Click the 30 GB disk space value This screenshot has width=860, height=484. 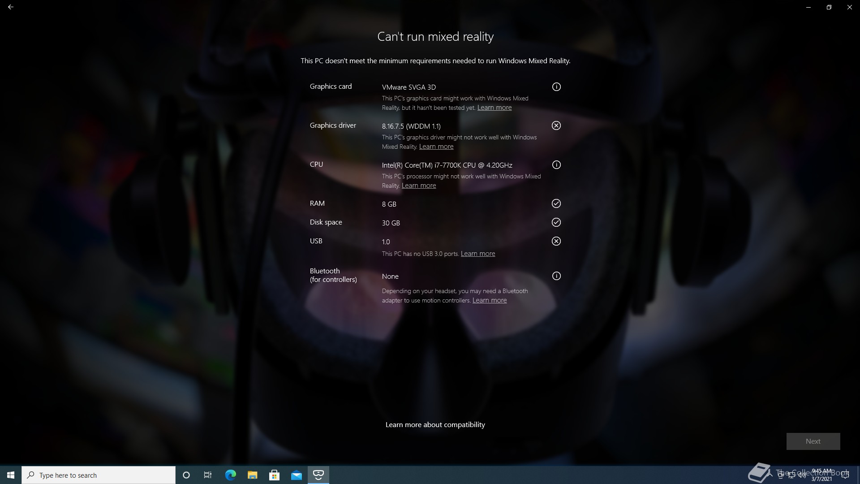click(391, 223)
